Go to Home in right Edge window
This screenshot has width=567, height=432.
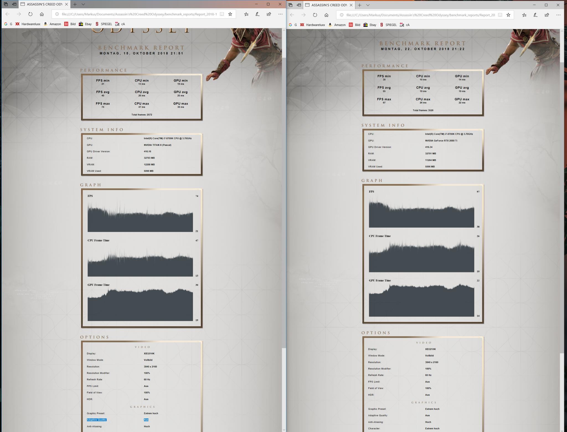326,15
